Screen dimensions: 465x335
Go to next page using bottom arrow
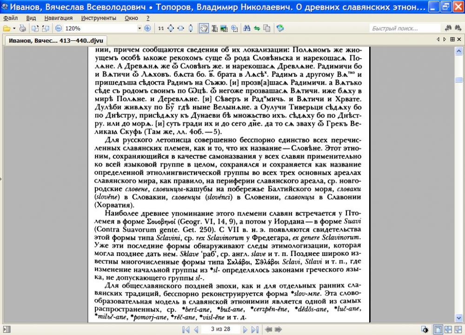[245, 329]
